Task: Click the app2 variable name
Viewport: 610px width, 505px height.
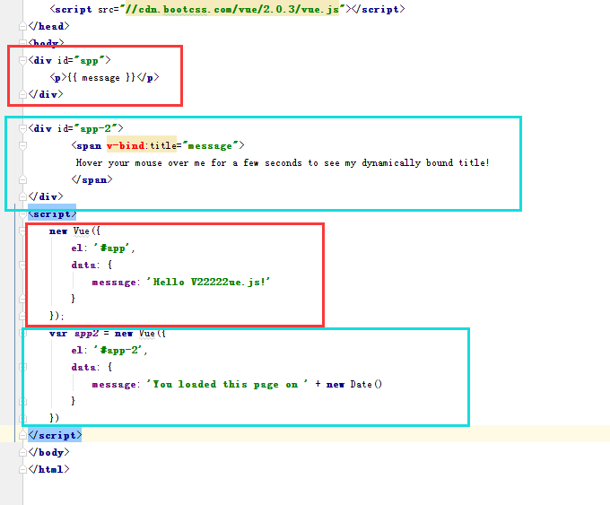Action: 86,334
